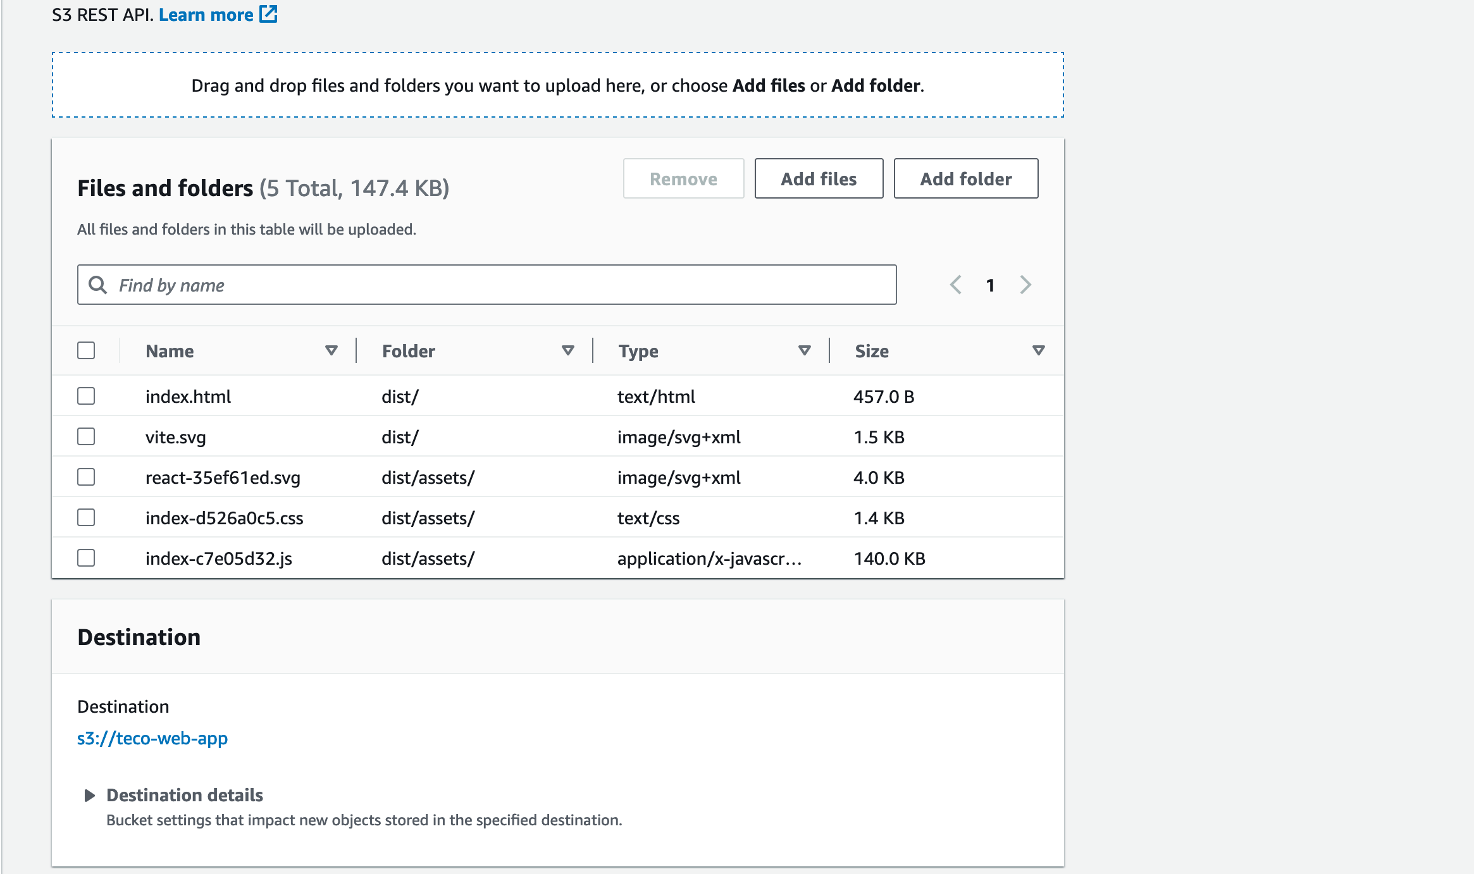Viewport: 1474px width, 874px height.
Task: Click the Type column header
Action: [639, 351]
